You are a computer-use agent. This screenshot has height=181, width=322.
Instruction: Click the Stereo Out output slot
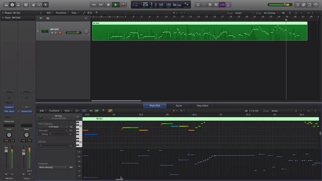[9, 122]
